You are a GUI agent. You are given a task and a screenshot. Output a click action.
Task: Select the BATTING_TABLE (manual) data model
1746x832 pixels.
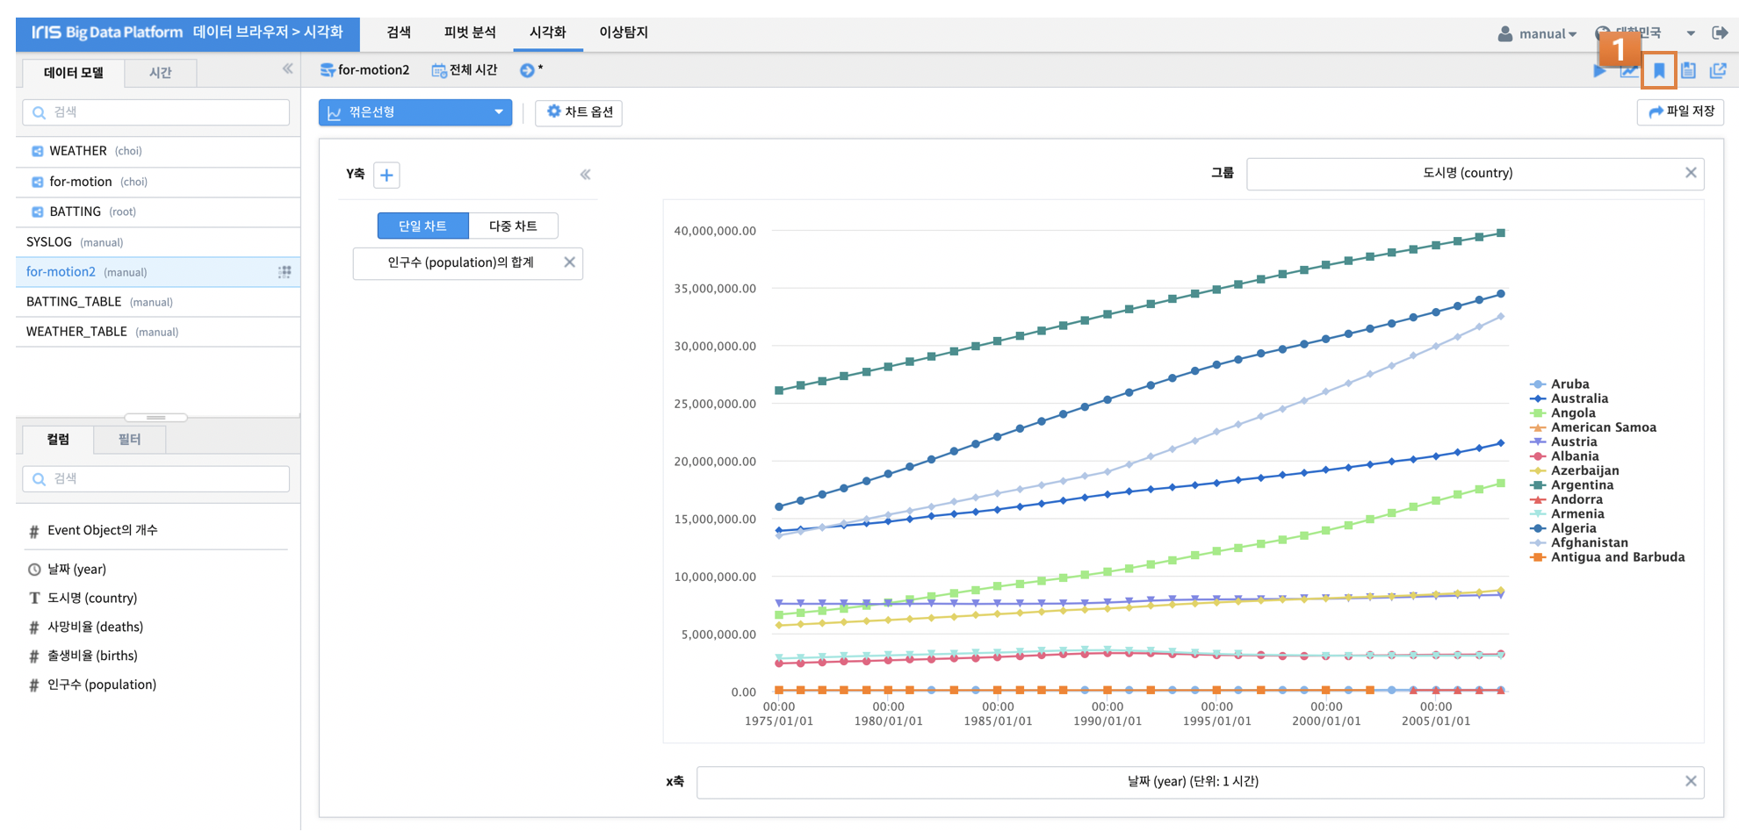(x=158, y=302)
